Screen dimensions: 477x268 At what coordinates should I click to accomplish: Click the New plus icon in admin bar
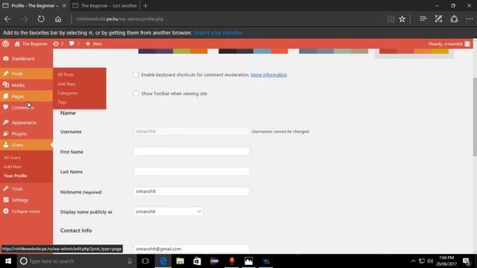[88, 44]
